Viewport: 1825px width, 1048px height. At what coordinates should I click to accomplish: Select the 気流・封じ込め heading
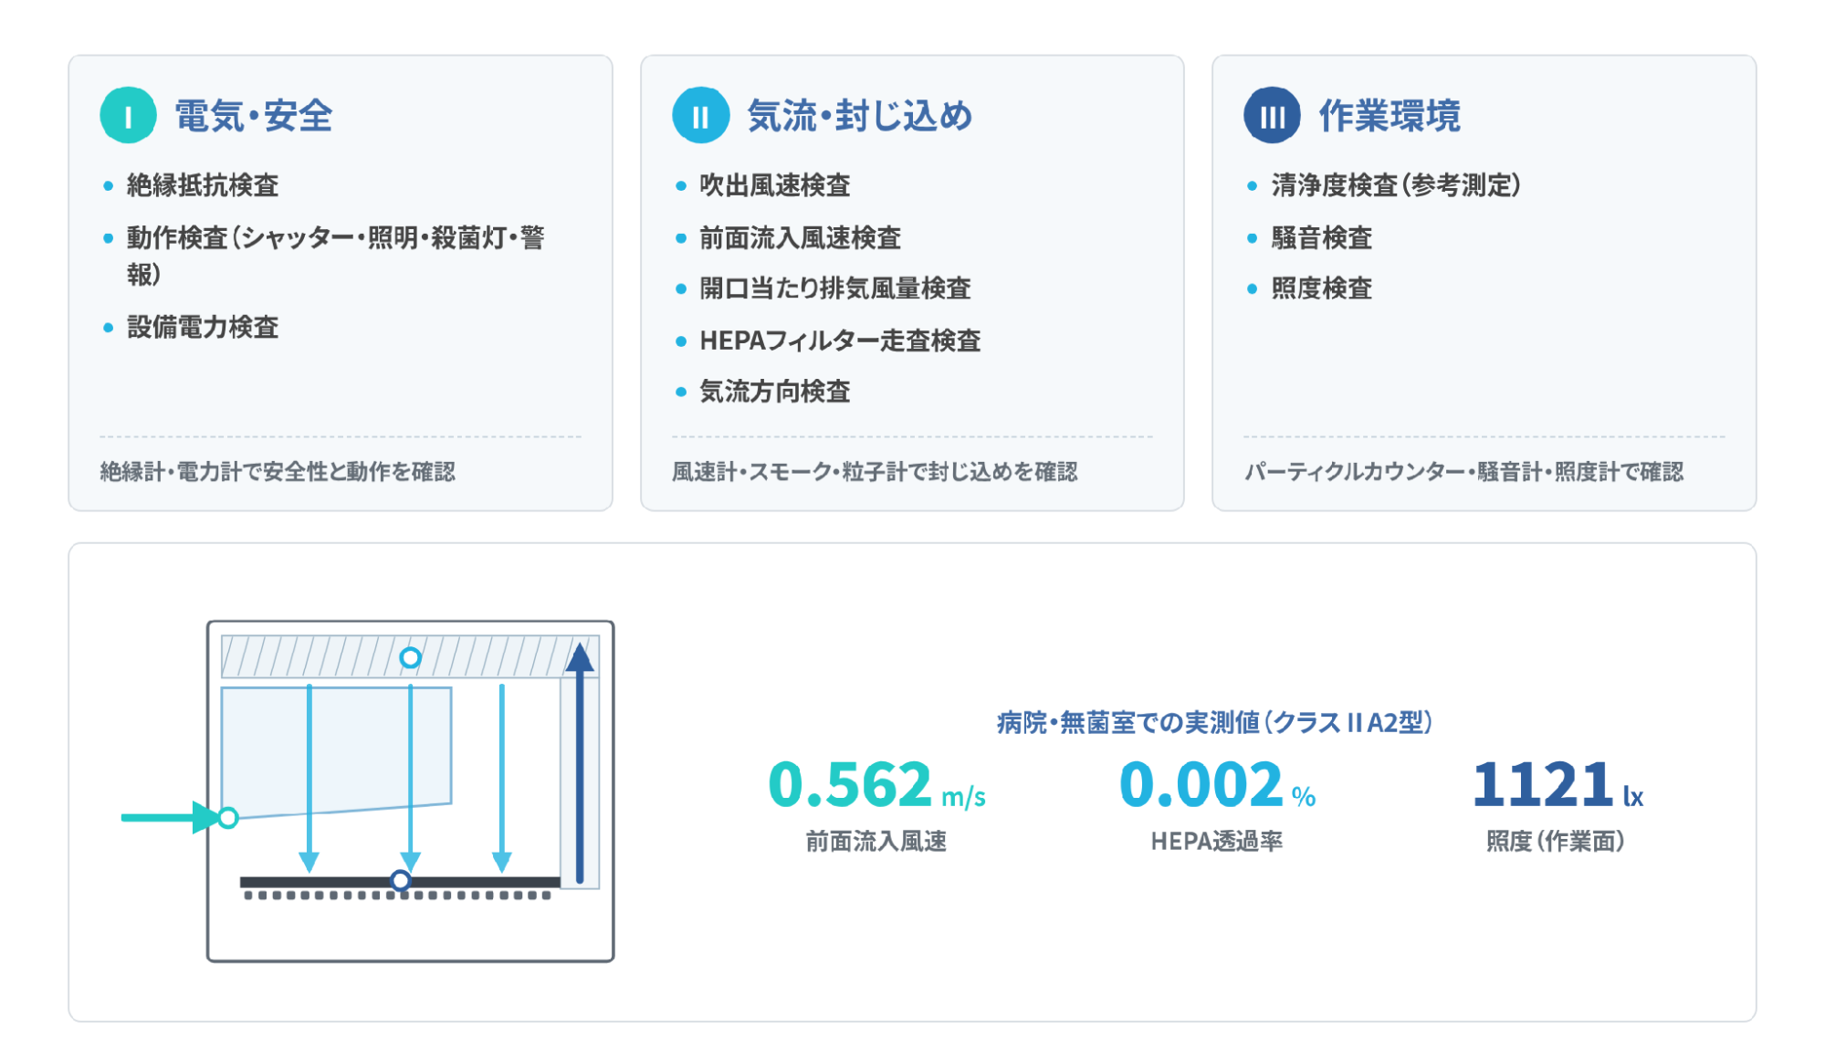coord(860,116)
